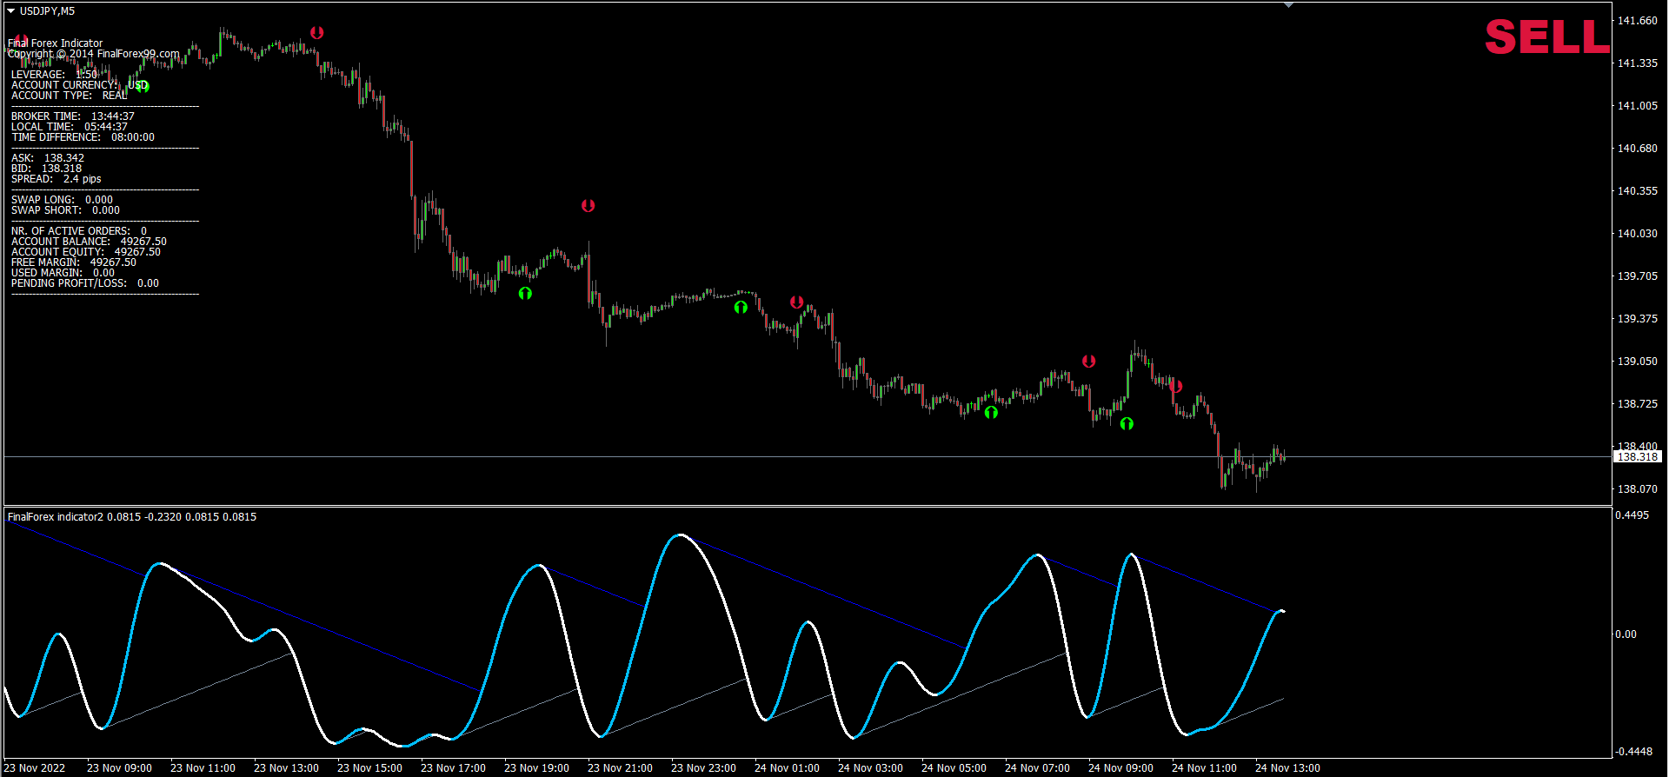The height and width of the screenshot is (777, 1669).
Task: Click the 24 Nov 13:00 time axis label
Action: [1287, 768]
